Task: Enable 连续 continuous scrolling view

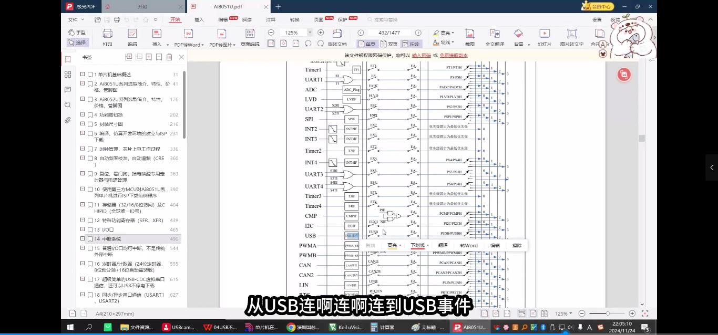Action: coord(411,44)
